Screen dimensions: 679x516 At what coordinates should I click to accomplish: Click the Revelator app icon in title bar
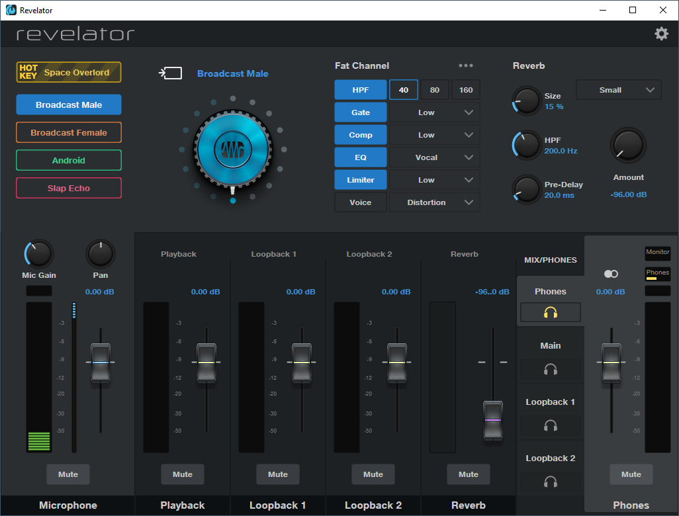pos(11,10)
